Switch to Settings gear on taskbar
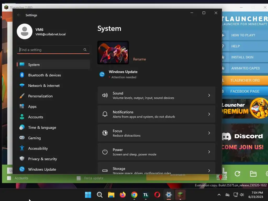268x201 pixels. [169, 195]
